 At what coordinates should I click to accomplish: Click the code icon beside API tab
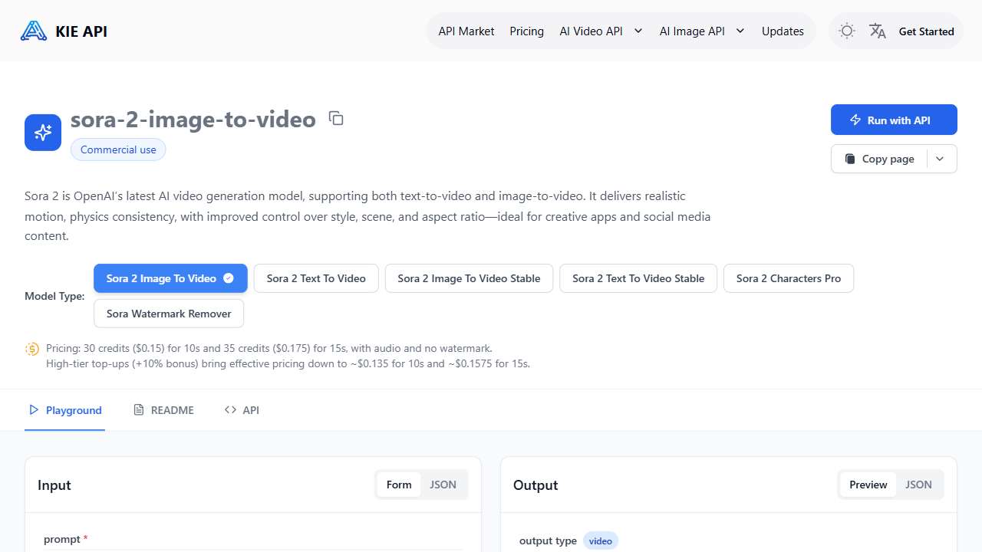[x=231, y=409]
